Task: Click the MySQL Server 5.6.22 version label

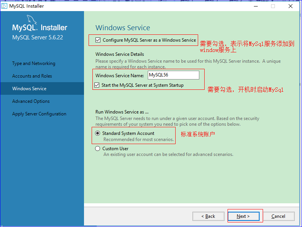Action: (37, 37)
